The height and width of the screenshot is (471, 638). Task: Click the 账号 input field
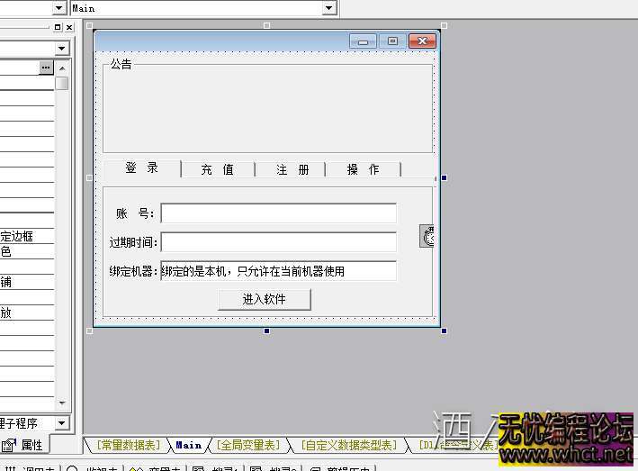(278, 213)
